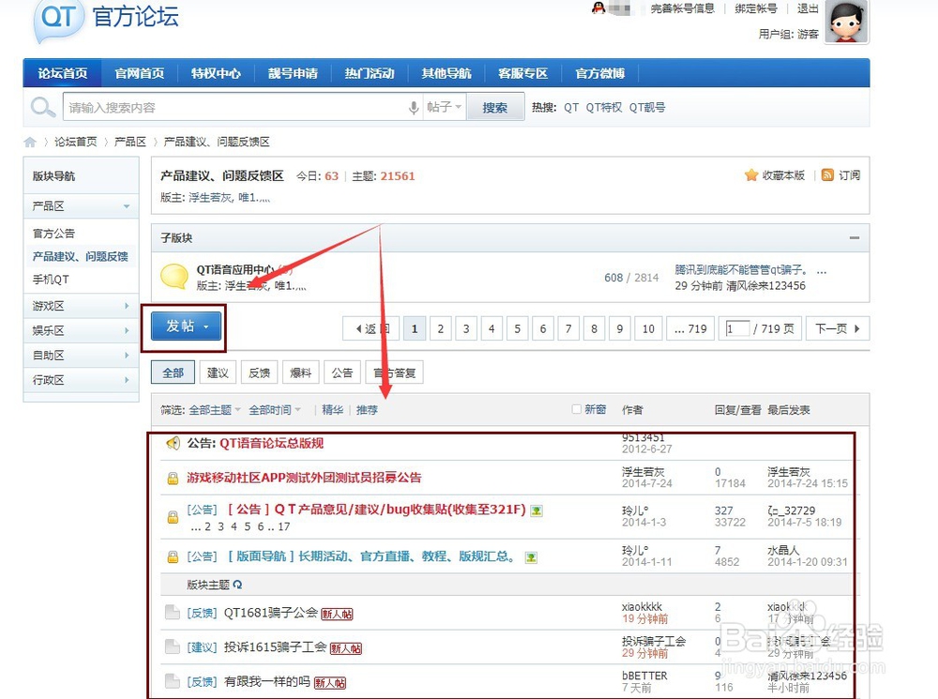This screenshot has height=699, width=938.
Task: Subscribe via the RSS 订阅 icon
Action: [x=825, y=175]
